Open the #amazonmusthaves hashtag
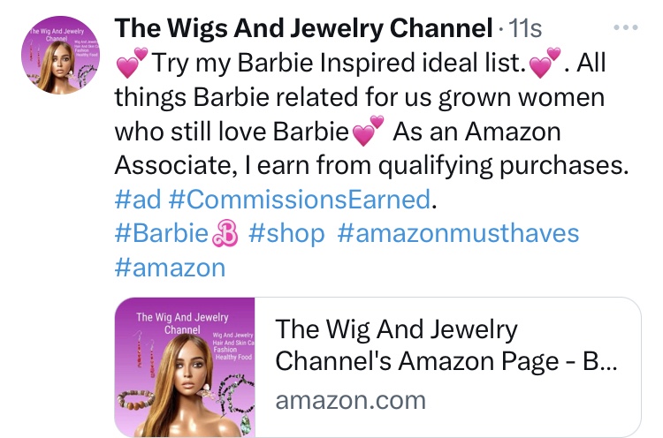The height and width of the screenshot is (438, 663). tap(458, 234)
